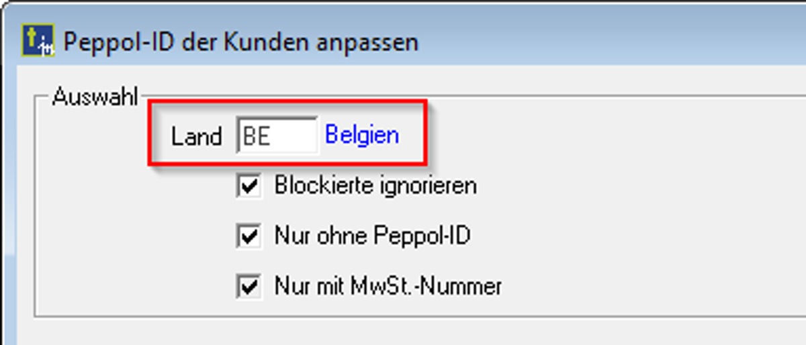Viewport: 806px width, 345px height.
Task: Click empty title bar area right of title
Action: pos(604,42)
